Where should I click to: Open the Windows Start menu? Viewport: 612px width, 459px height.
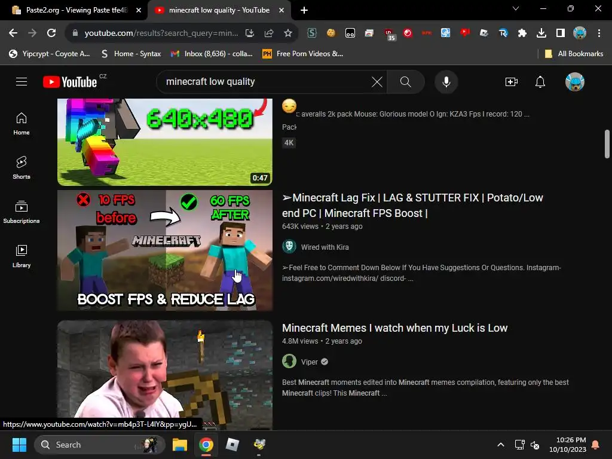pos(19,445)
